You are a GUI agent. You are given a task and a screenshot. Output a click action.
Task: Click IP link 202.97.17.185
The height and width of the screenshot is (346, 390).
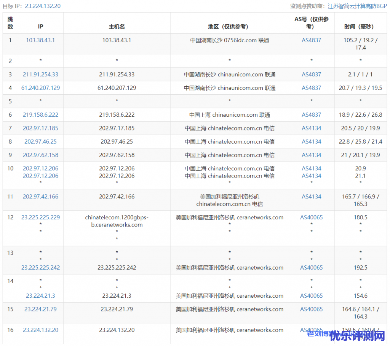tap(40, 128)
